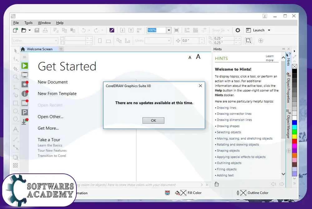Click the Search content purple icon
Screen dimensions: 312x209
coord(112,30)
